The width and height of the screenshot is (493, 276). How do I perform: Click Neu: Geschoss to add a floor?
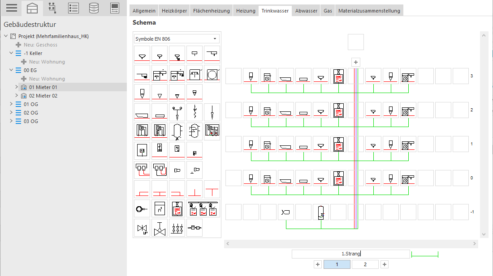40,45
